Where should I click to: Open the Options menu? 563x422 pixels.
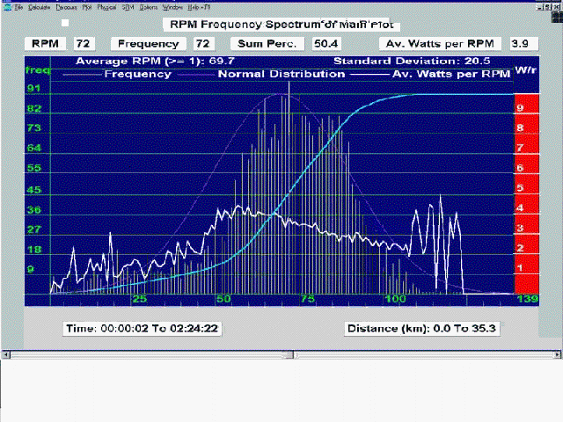(x=149, y=7)
